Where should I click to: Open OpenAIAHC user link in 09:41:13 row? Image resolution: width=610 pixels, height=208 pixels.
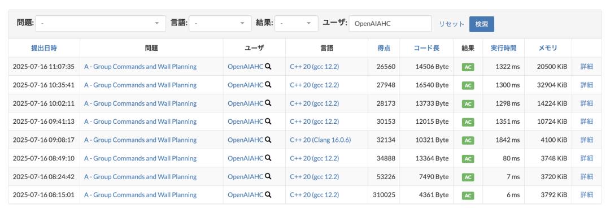point(246,122)
